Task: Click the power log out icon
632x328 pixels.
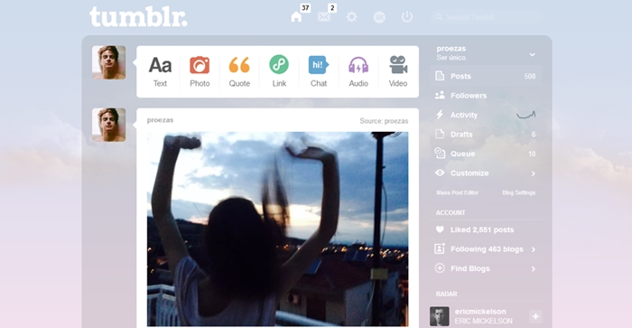Action: coord(407,16)
